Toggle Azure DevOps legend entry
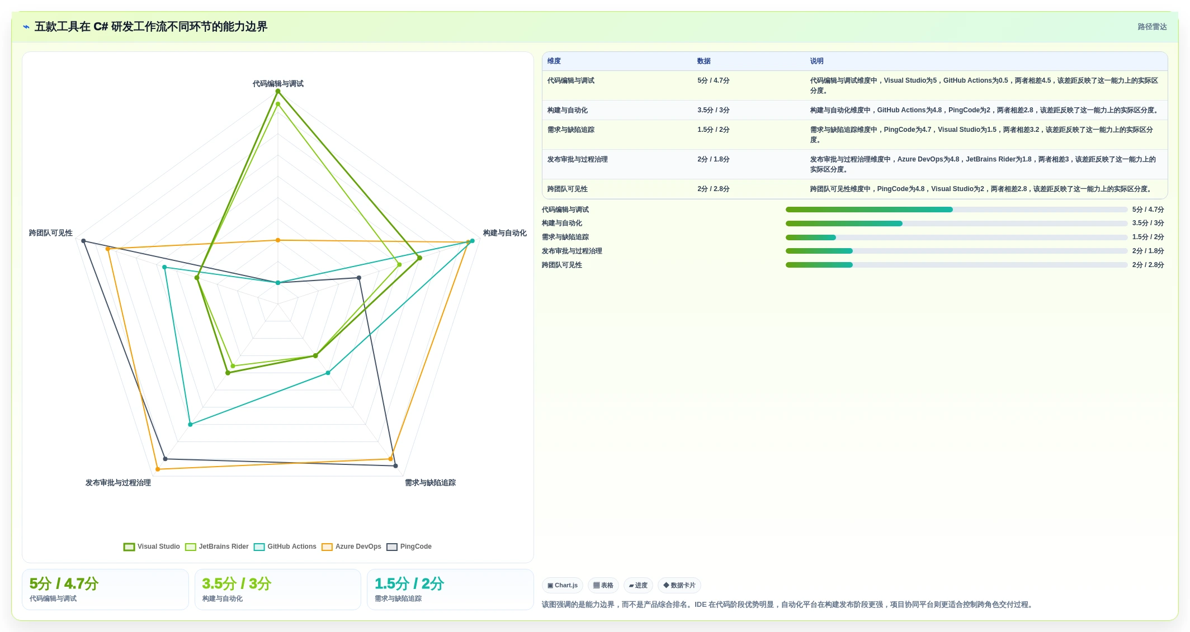The image size is (1190, 632). pos(351,547)
